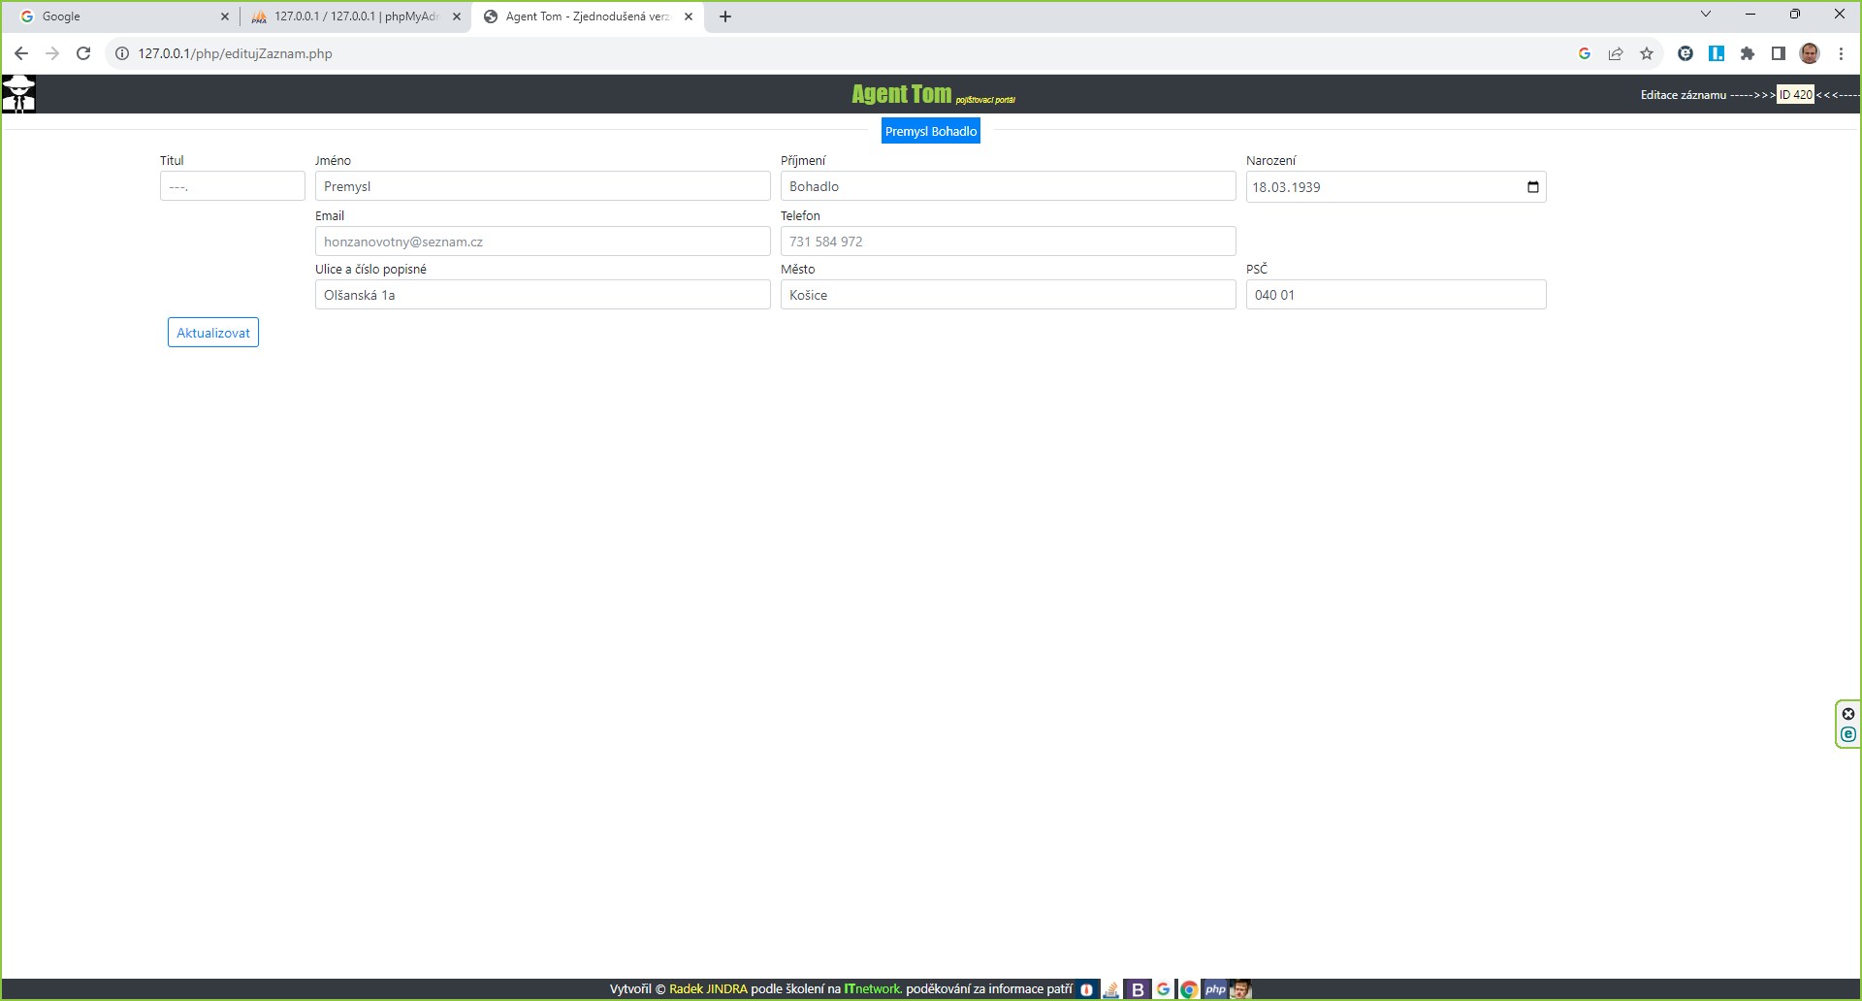
Task: Click into the Email input field
Action: coord(542,242)
